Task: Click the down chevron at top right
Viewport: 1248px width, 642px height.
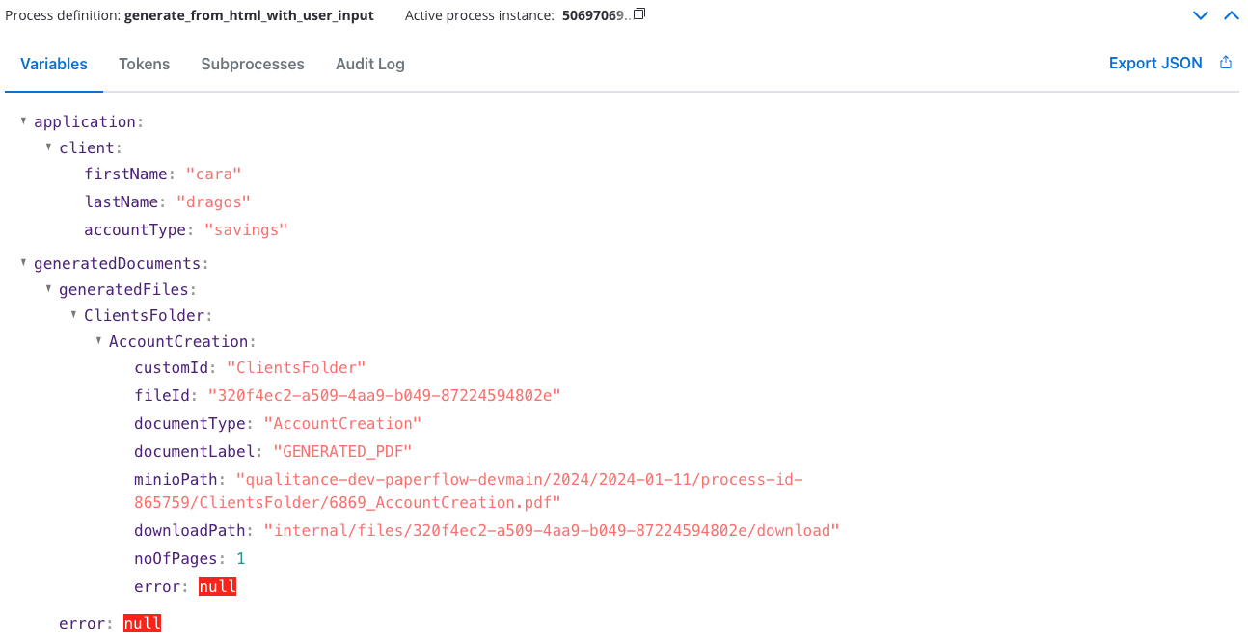Action: tap(1201, 15)
